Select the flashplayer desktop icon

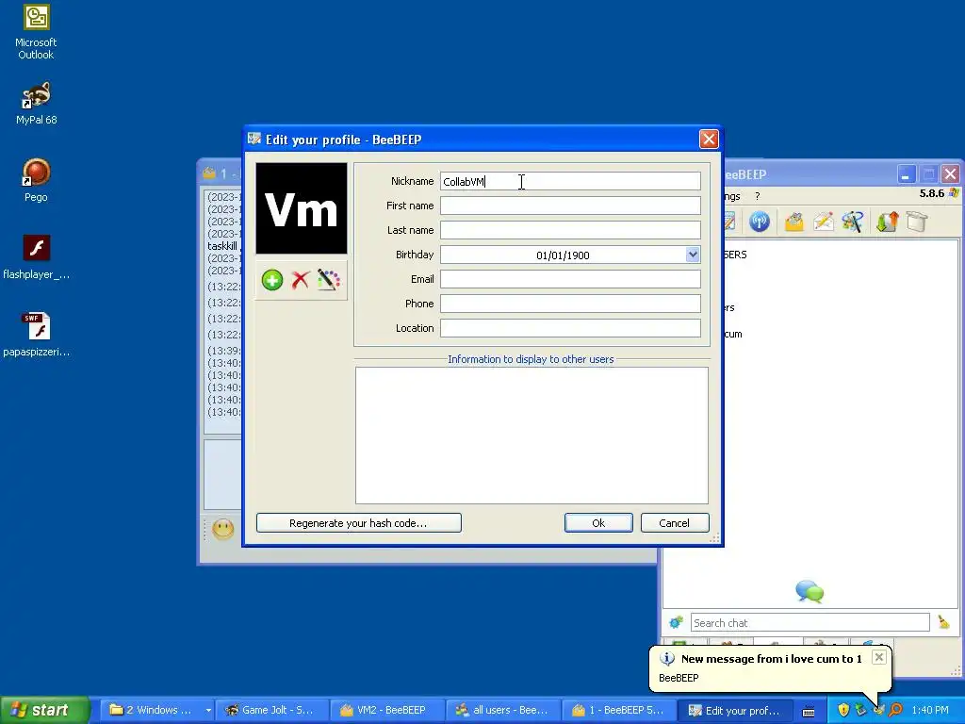(x=36, y=257)
